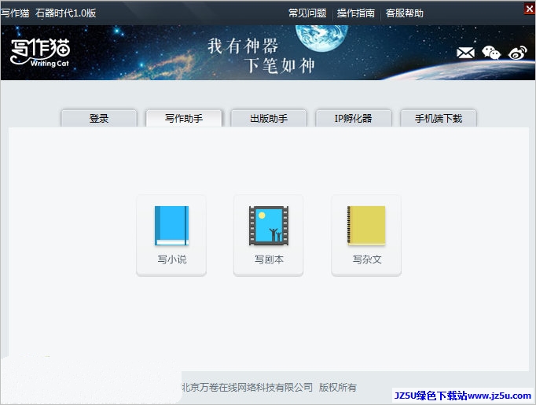This screenshot has height=405, width=536.
Task: Click the email envelope icon in banner
Action: 465,53
